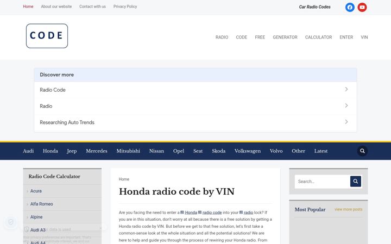Open the Privacy Policy page
391x244 pixels.
click(x=125, y=7)
